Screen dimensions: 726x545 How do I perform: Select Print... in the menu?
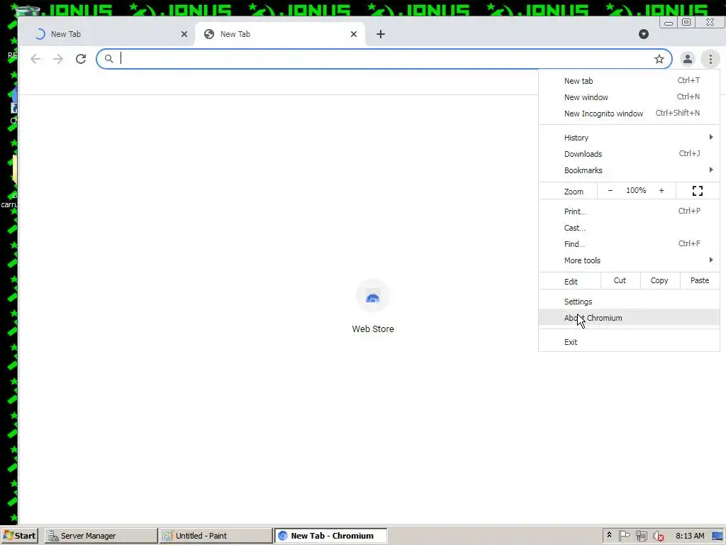(x=630, y=211)
